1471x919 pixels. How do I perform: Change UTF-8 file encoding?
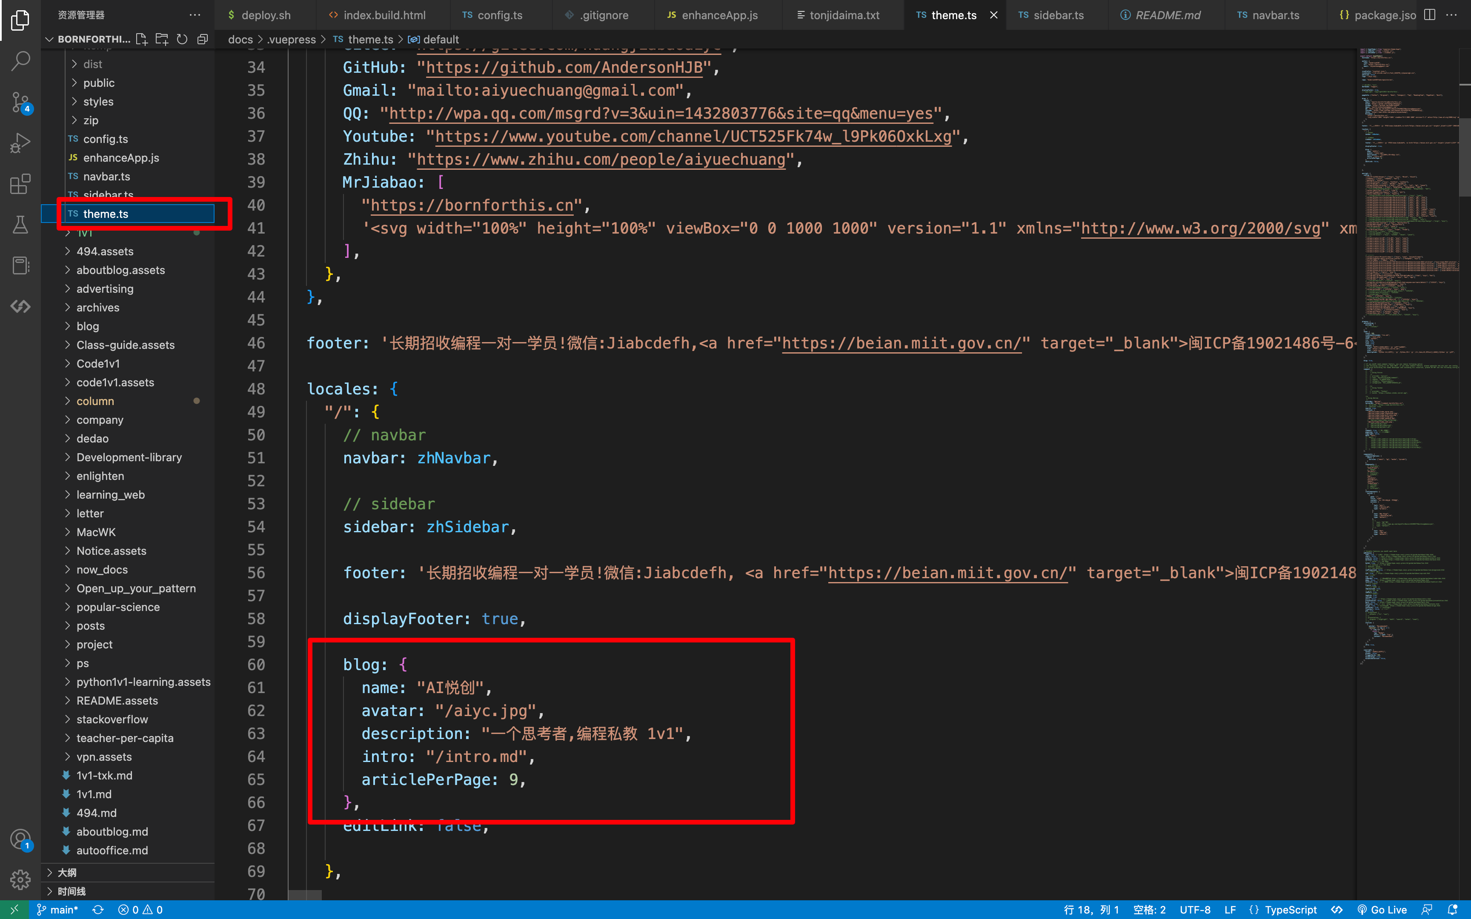(x=1195, y=909)
